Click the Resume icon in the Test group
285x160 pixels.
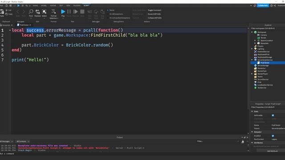[75, 12]
